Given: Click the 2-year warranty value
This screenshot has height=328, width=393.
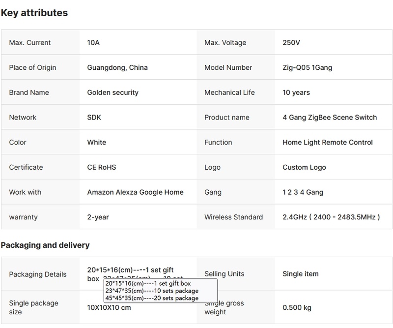Looking at the screenshot, I should 98,217.
